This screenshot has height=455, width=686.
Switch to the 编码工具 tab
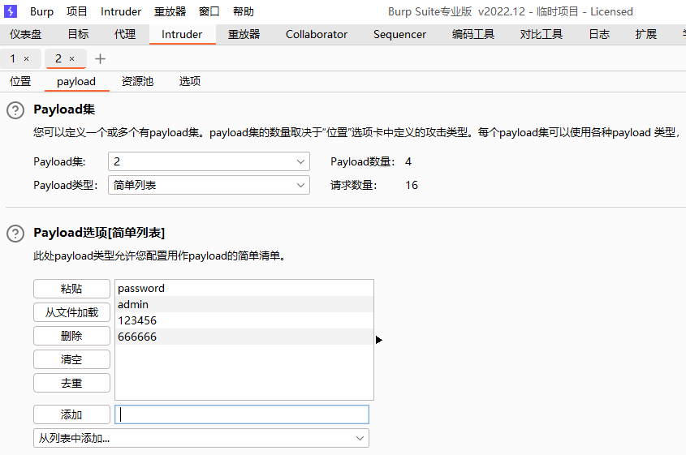pyautogui.click(x=473, y=34)
